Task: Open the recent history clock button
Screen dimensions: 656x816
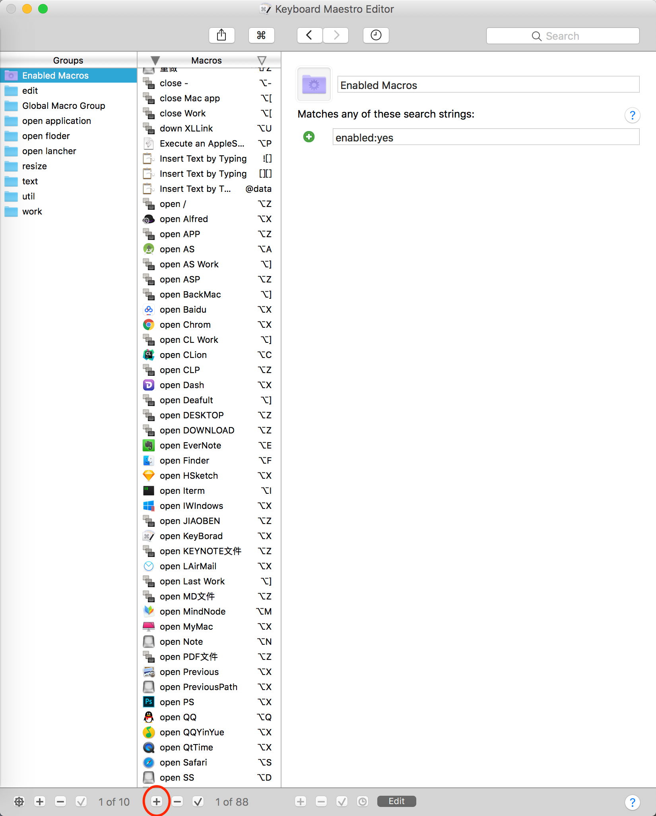Action: click(x=376, y=35)
